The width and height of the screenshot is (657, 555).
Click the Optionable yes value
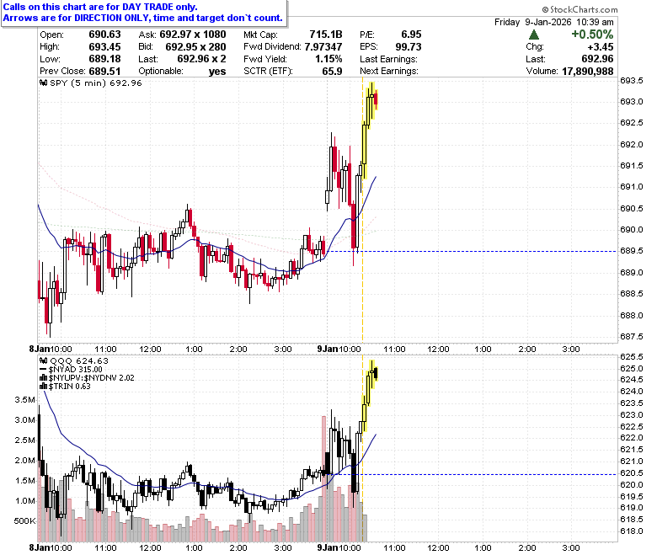tap(217, 72)
